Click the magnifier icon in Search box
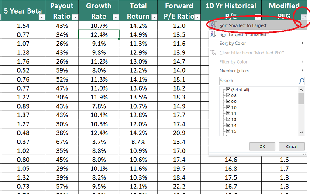Viewport: 310px width, 194px height. (301, 81)
